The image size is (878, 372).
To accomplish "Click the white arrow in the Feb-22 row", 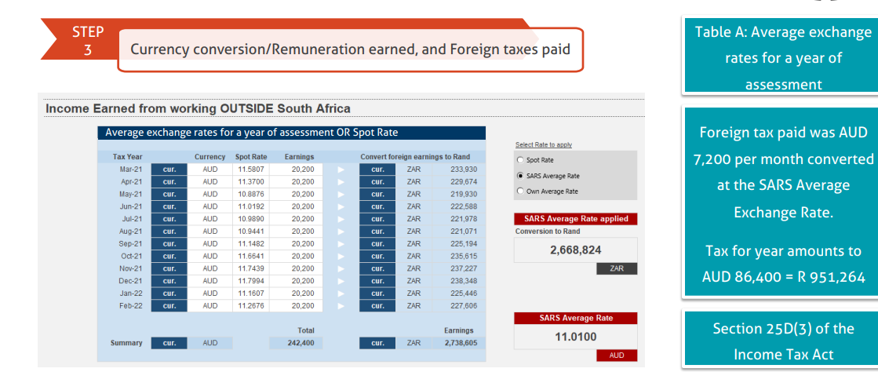I will pyautogui.click(x=340, y=305).
